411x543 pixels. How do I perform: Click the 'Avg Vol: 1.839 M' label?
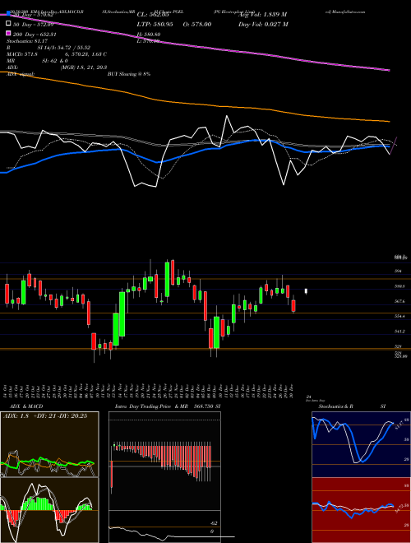point(262,15)
